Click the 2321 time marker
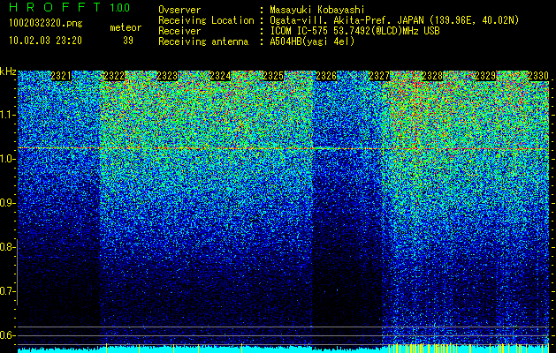This screenshot has width=556, height=353. click(61, 76)
